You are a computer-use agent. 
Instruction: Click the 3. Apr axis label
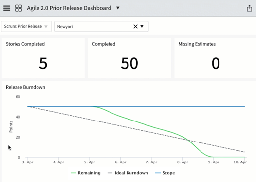pyautogui.click(x=28, y=162)
